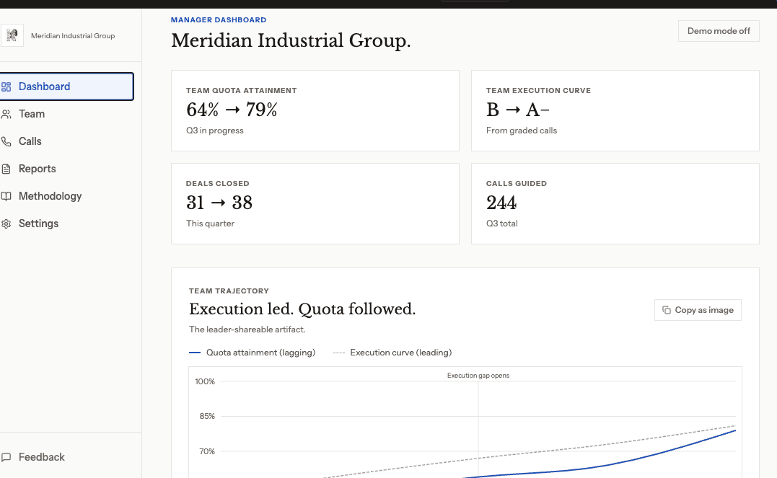Click the Q3 in progress caption
This screenshot has width=777, height=478.
pos(214,130)
